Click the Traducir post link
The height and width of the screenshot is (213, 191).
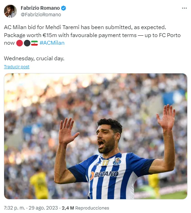[x=17, y=67]
